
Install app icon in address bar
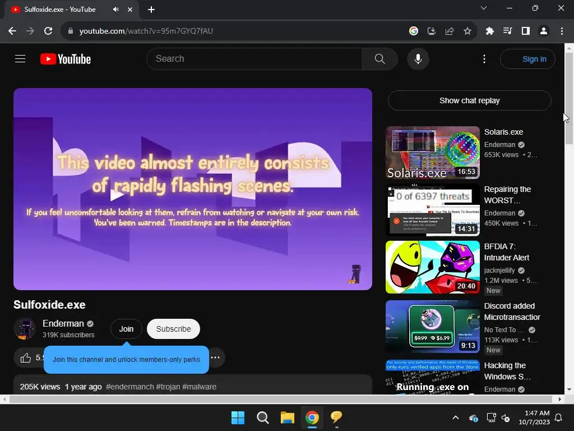[431, 31]
